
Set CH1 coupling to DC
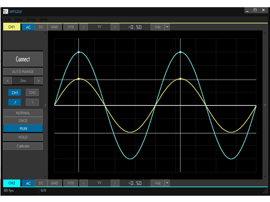point(41,27)
